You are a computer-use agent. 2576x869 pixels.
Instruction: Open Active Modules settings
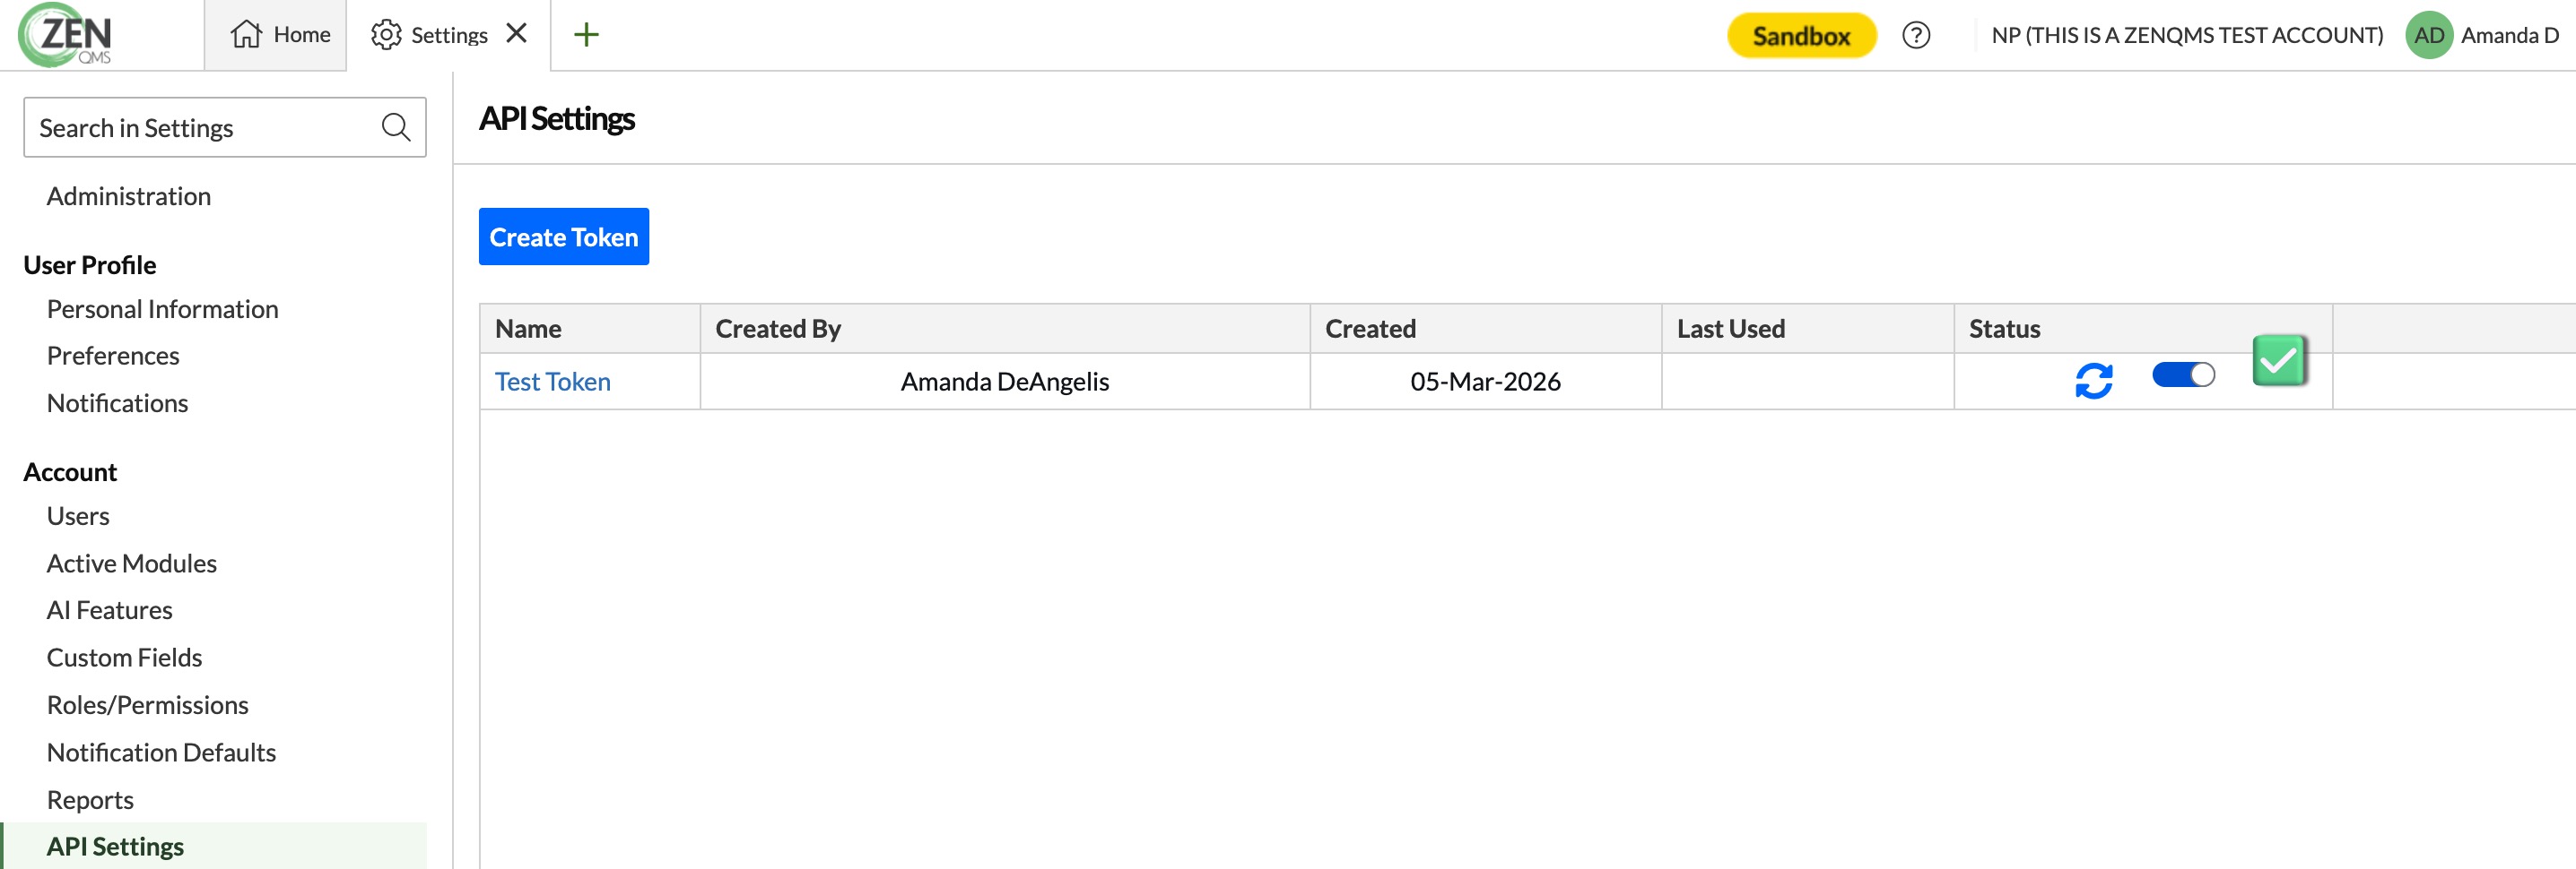click(131, 564)
